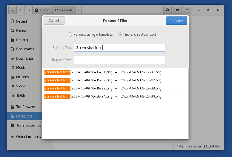Open the Downloads folder in sidebar

(x=24, y=58)
